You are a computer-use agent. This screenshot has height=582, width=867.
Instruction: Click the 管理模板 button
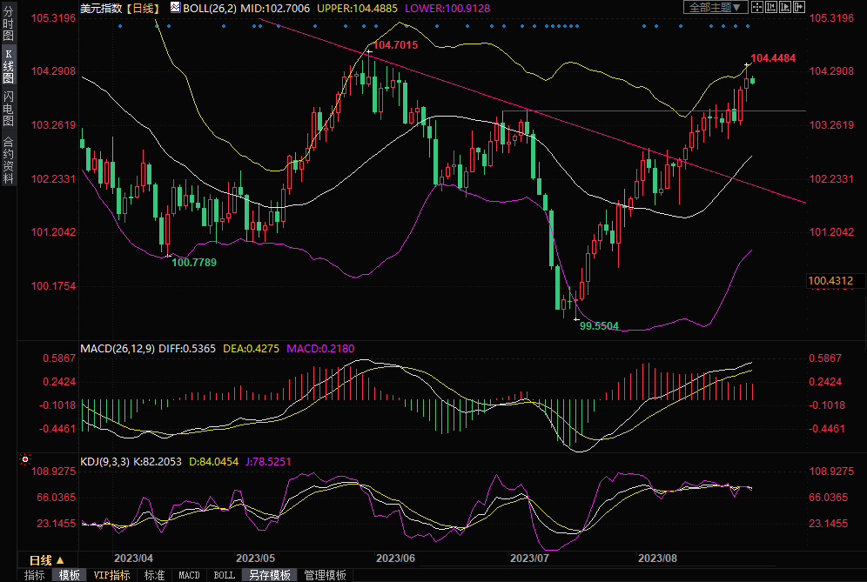[325, 575]
